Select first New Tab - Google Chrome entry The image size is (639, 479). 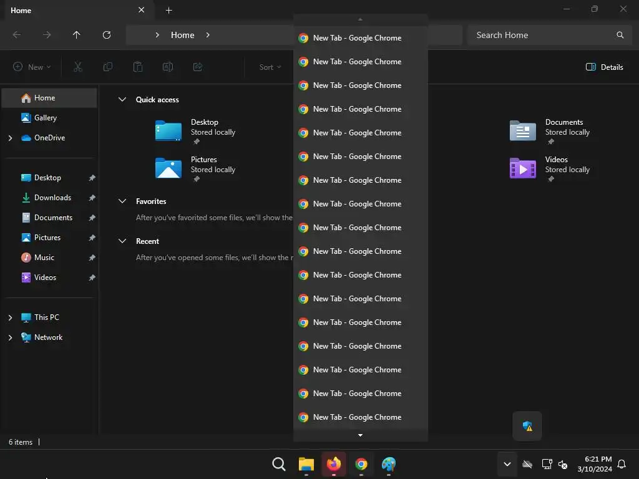pyautogui.click(x=361, y=38)
